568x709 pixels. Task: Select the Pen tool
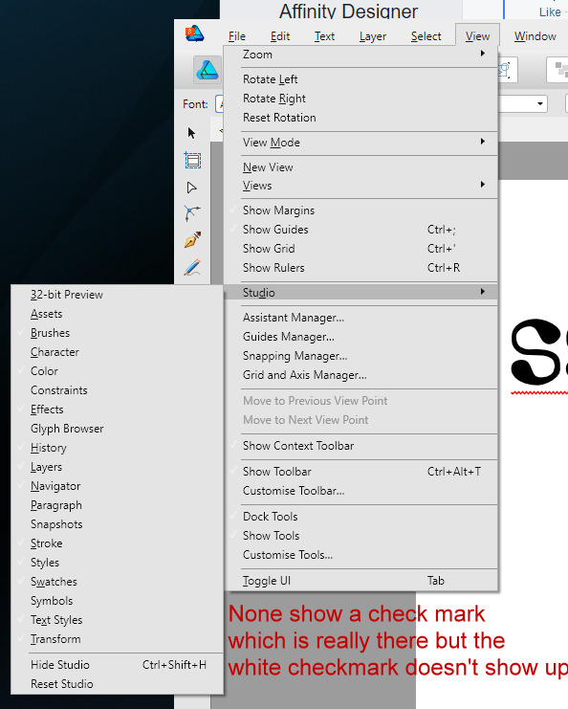click(192, 239)
